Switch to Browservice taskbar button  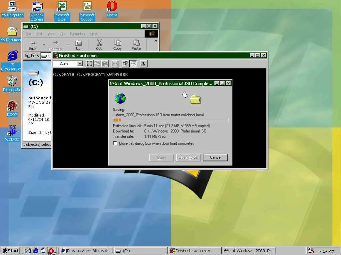(86, 251)
